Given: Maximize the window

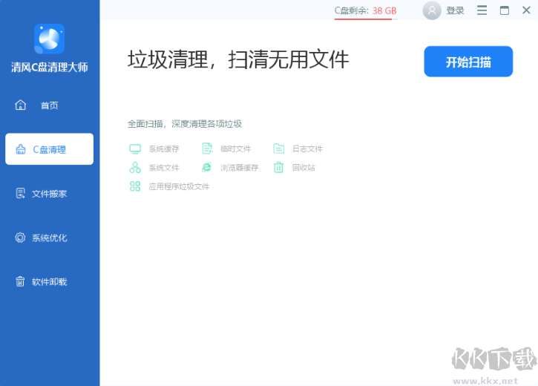Looking at the screenshot, I should pyautogui.click(x=505, y=10).
